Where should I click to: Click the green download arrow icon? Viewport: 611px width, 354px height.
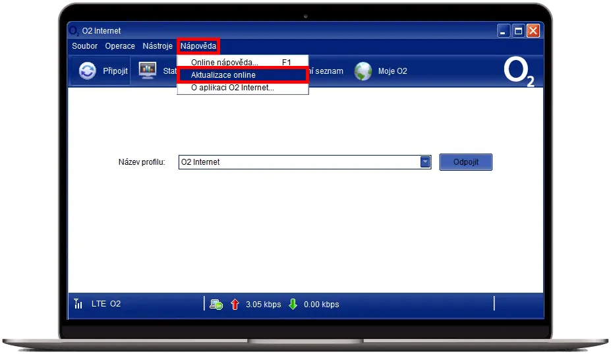coord(293,304)
